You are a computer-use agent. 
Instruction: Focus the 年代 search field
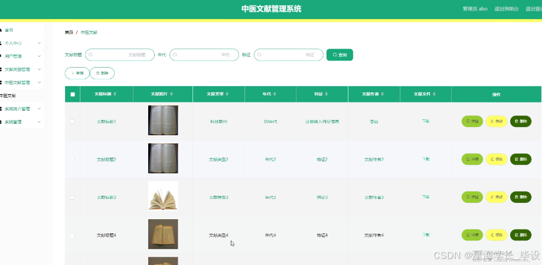pos(205,55)
